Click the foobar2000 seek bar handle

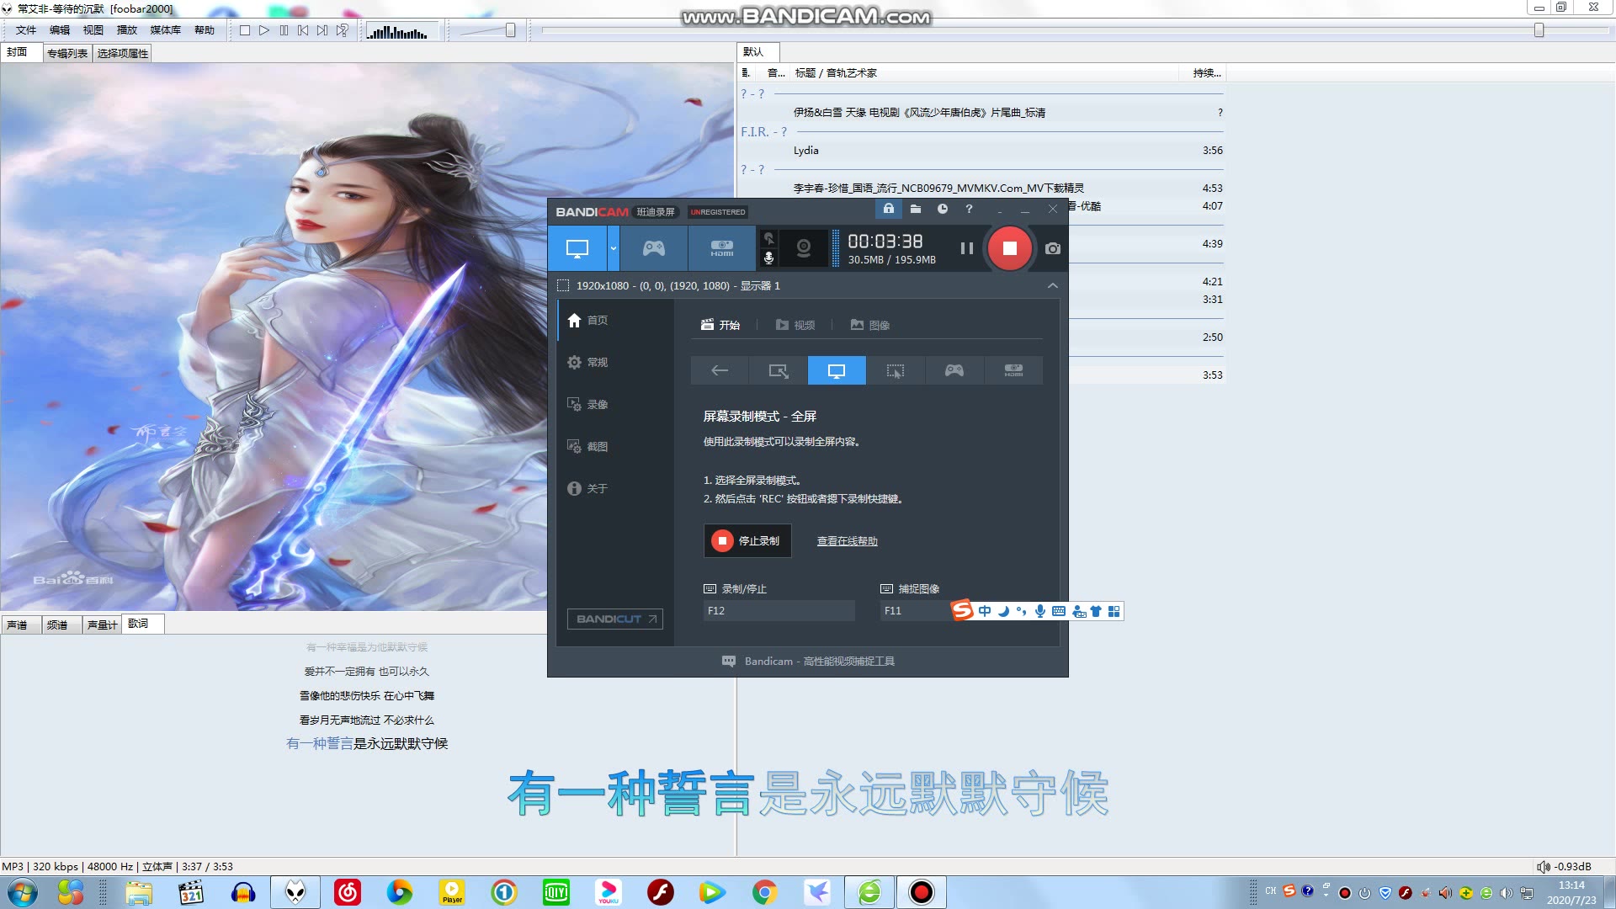[1539, 30]
